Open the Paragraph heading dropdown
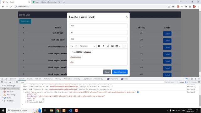Image resolution: width=201 pixels, height=113 pixels. 87,46
